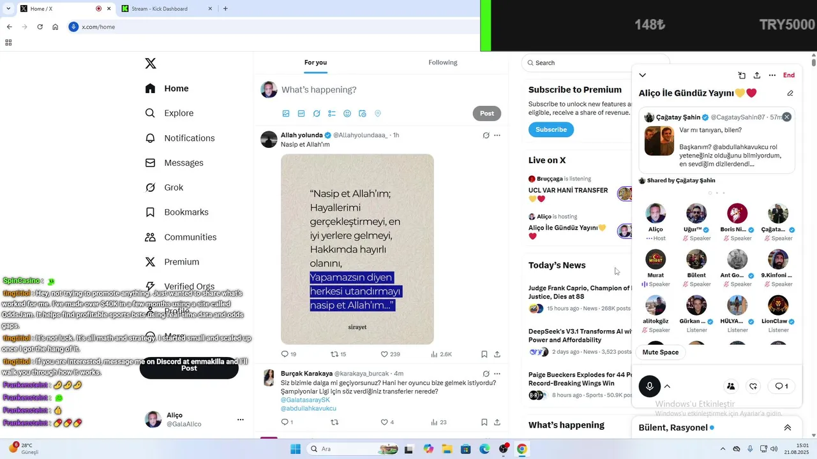End the Space with End button
Viewport: 817px width, 459px height.
[789, 75]
